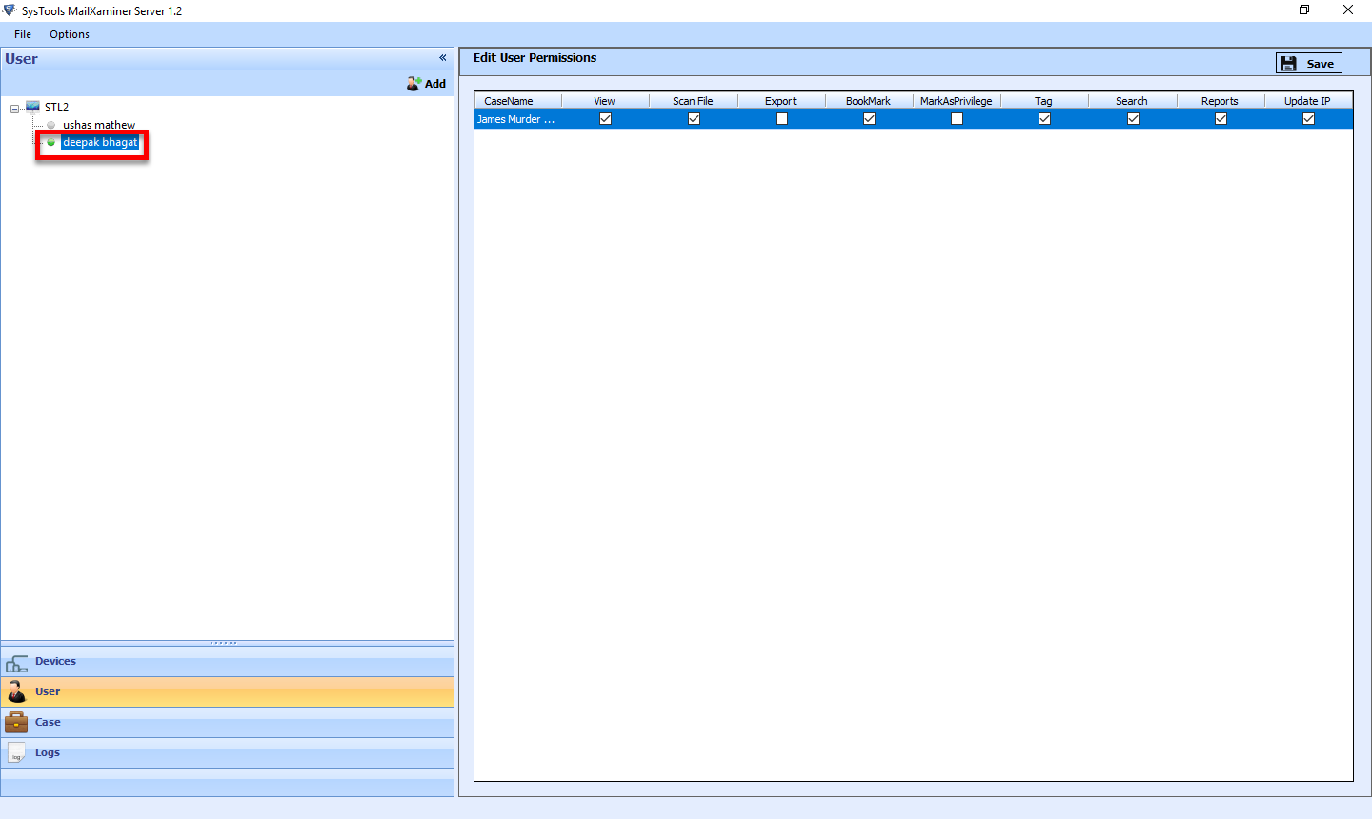Click the Search column header

click(1132, 101)
